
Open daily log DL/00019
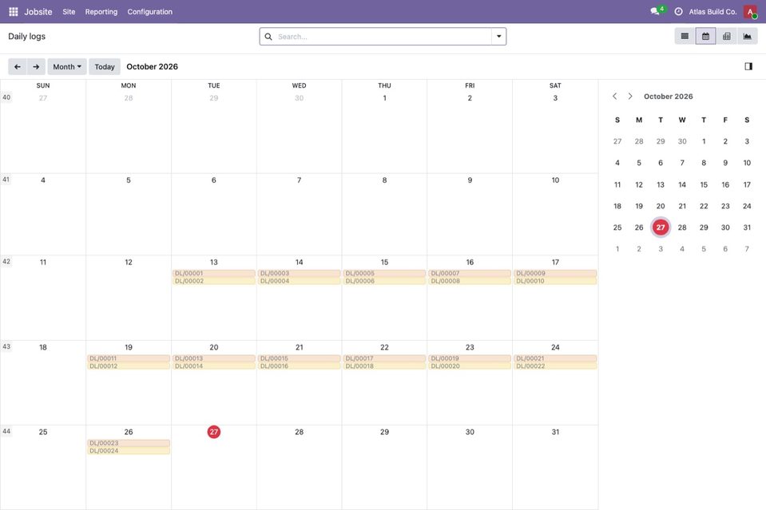(470, 358)
